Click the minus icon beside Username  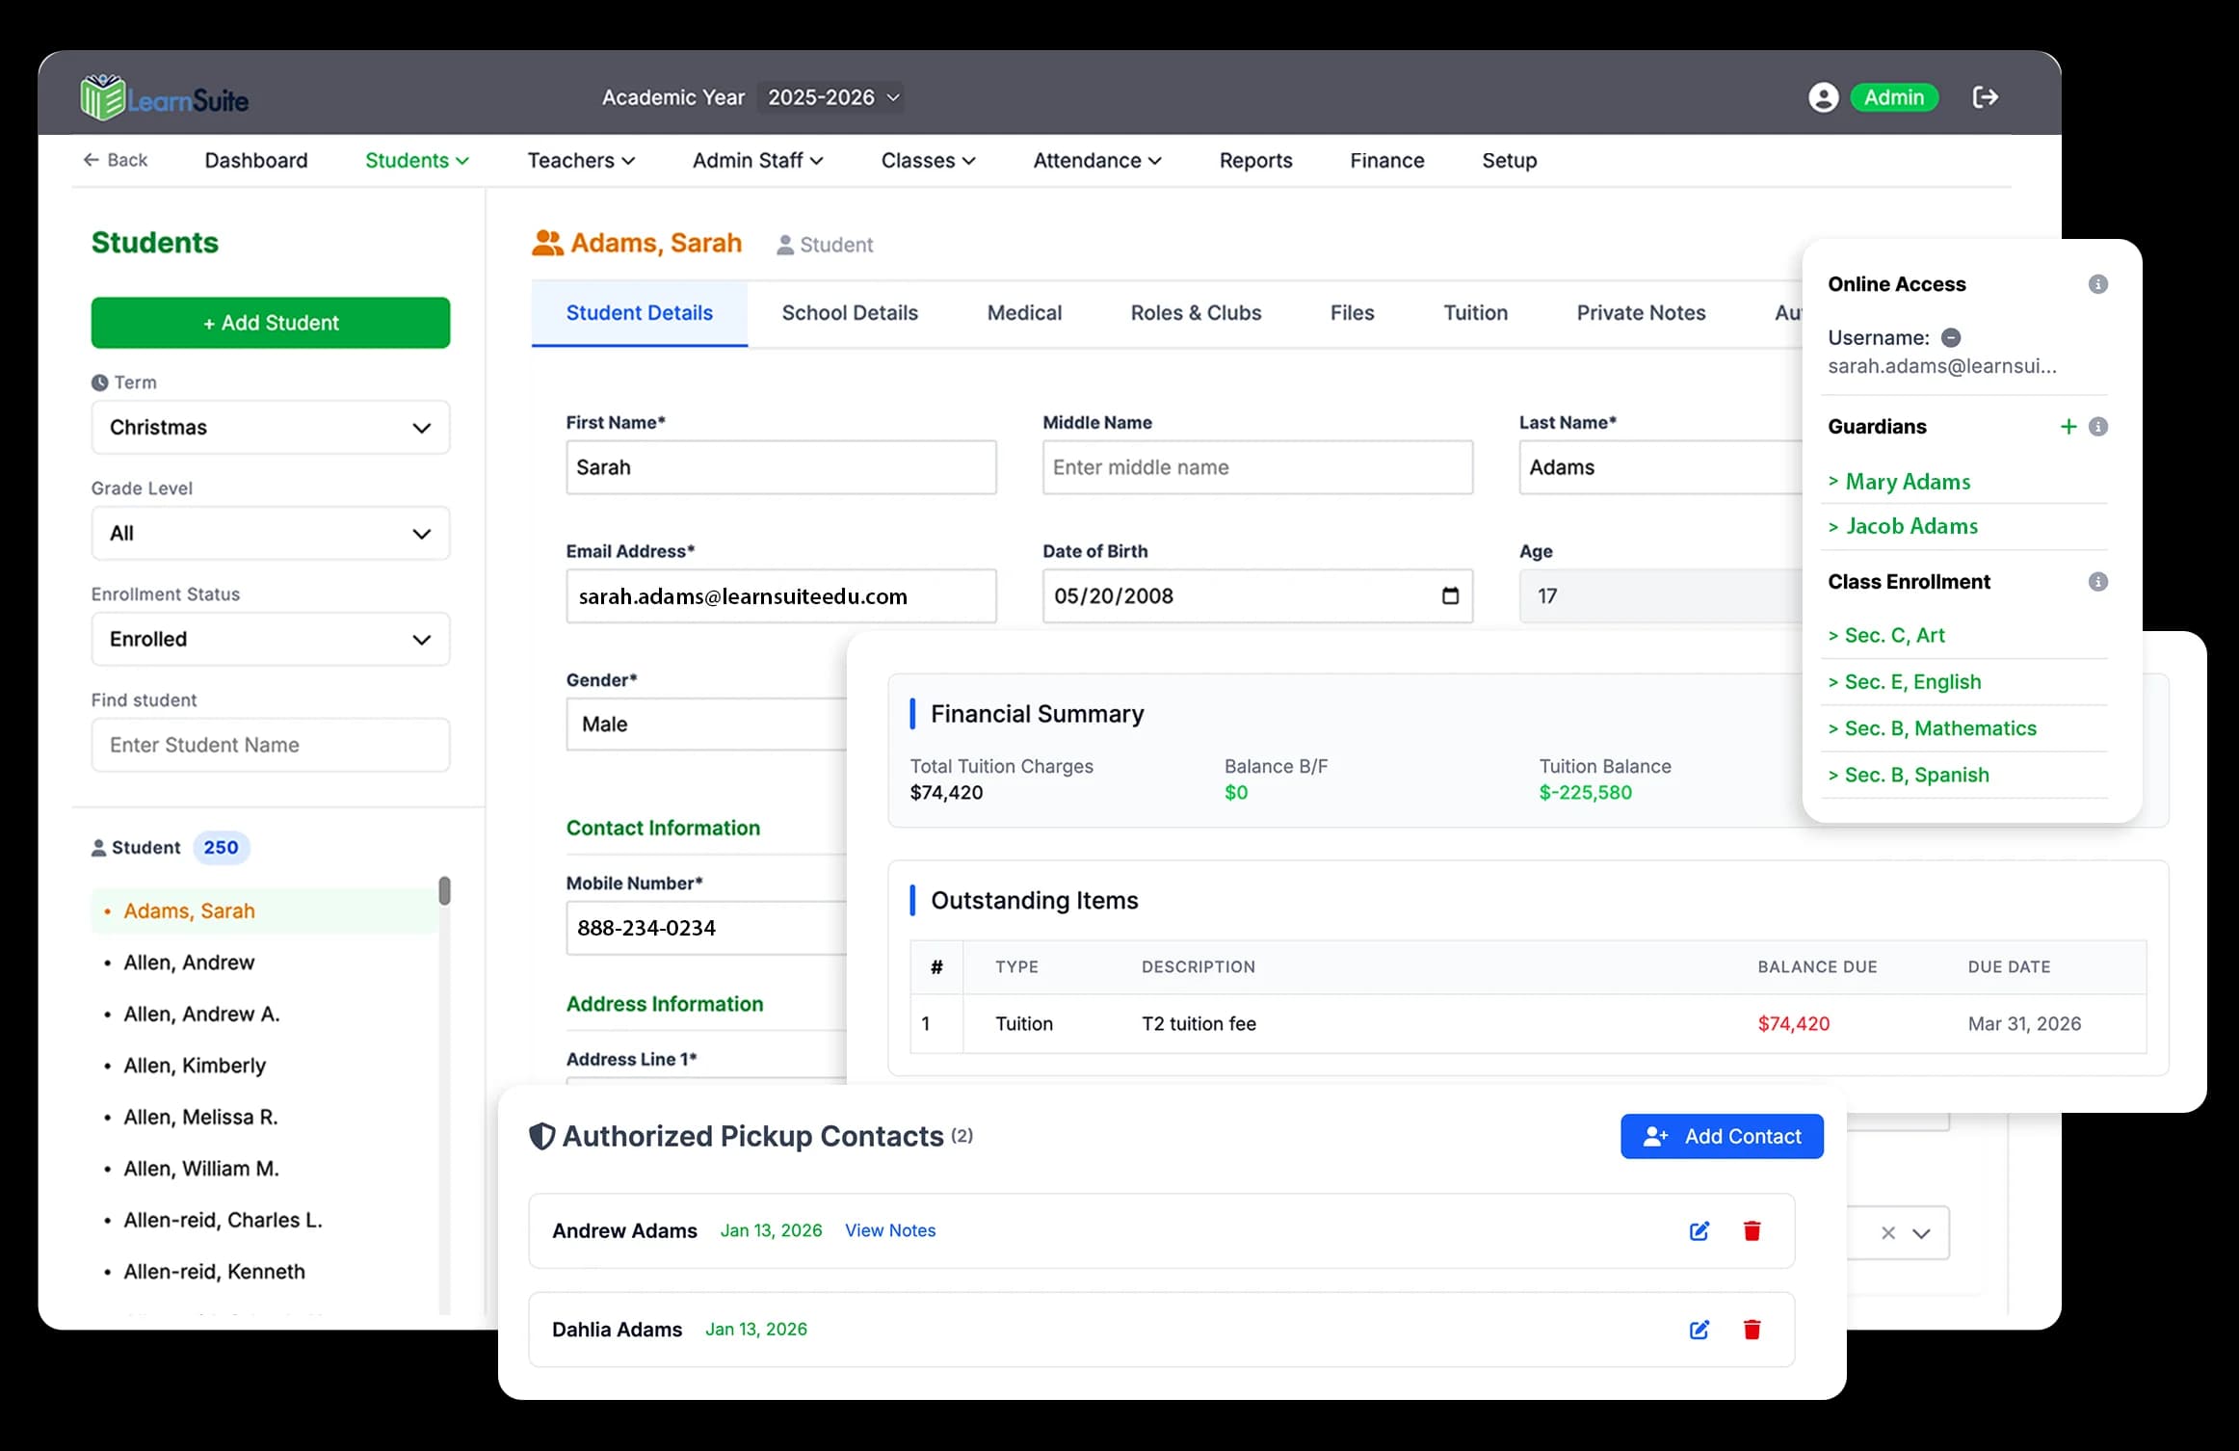(1951, 338)
